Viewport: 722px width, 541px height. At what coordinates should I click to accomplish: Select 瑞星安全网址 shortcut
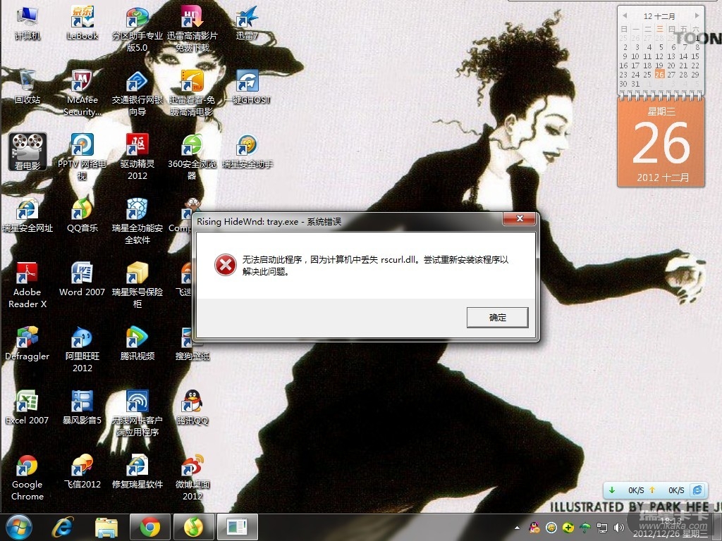pos(27,216)
